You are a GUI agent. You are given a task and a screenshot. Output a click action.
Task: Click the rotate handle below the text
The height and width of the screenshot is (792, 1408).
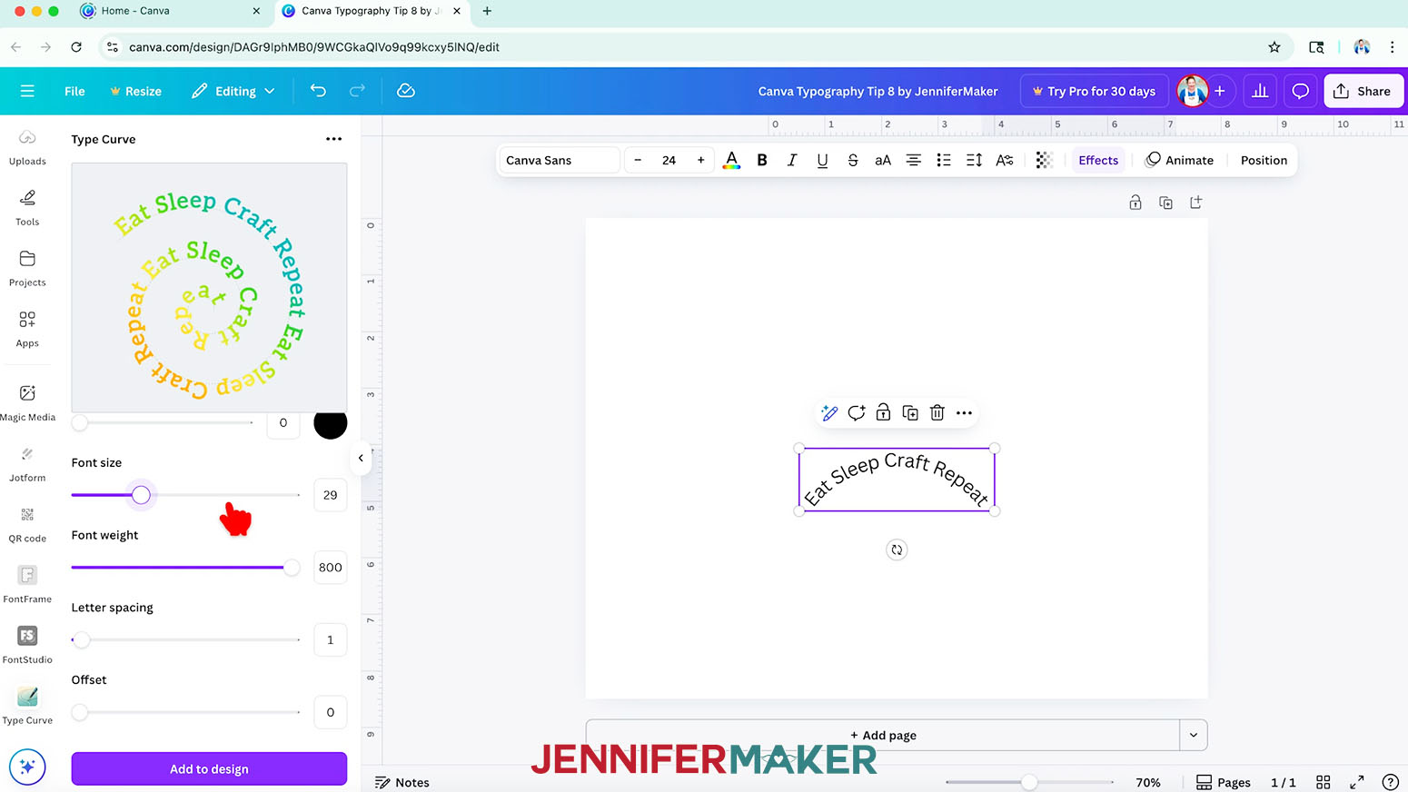(897, 549)
